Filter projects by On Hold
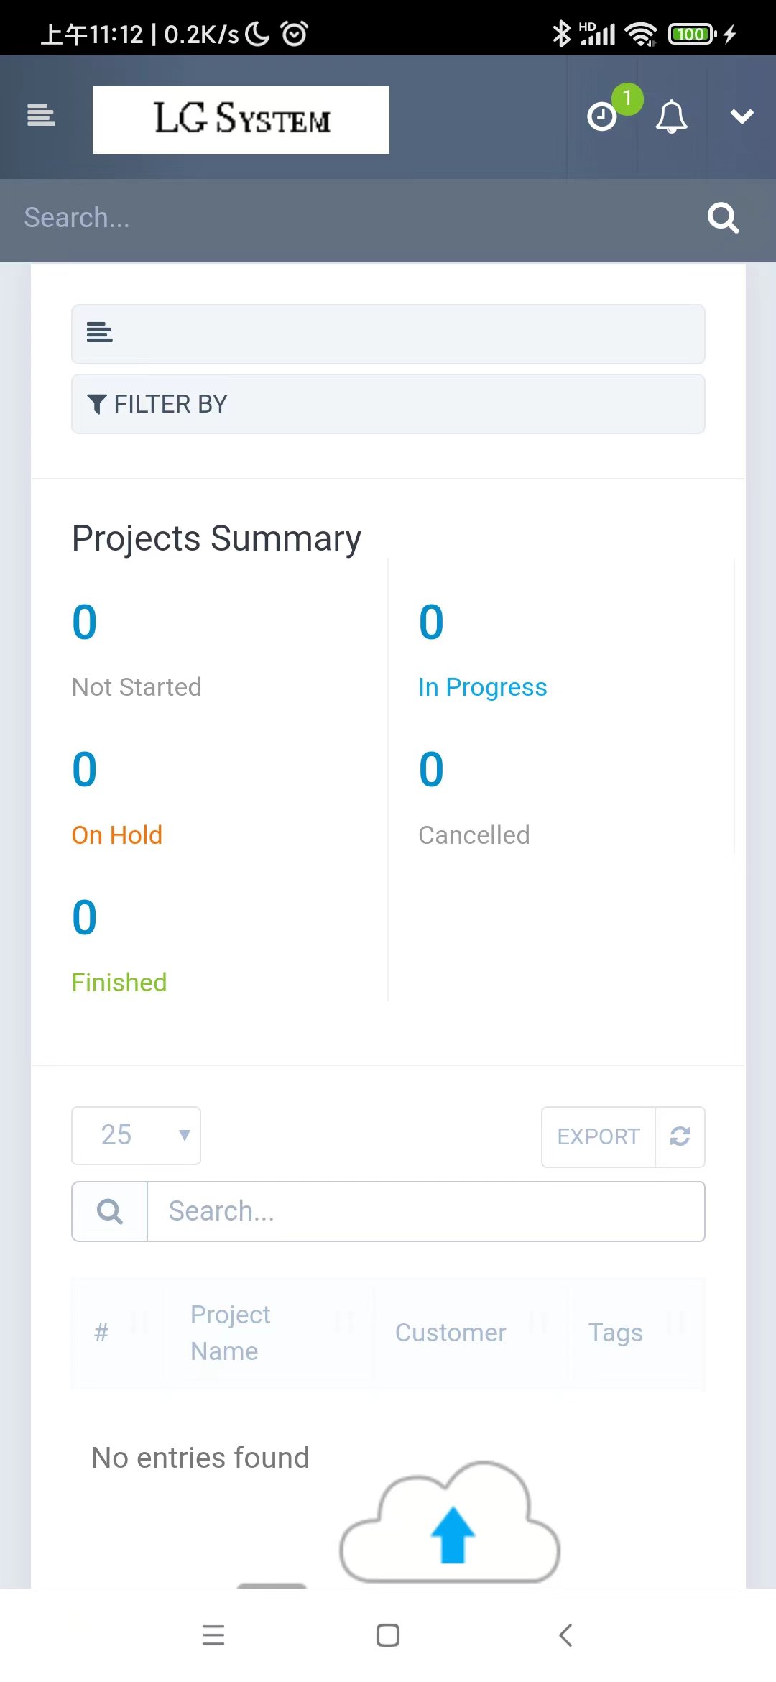 (x=117, y=835)
